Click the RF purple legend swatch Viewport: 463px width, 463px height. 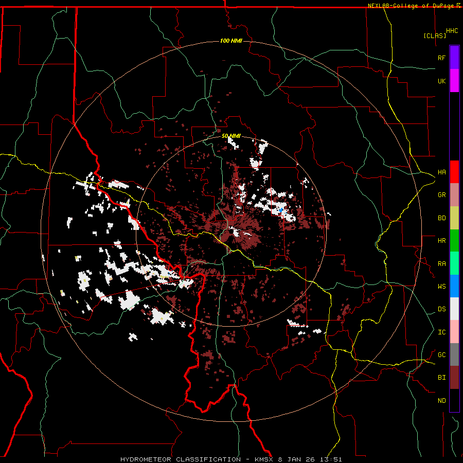click(x=454, y=58)
